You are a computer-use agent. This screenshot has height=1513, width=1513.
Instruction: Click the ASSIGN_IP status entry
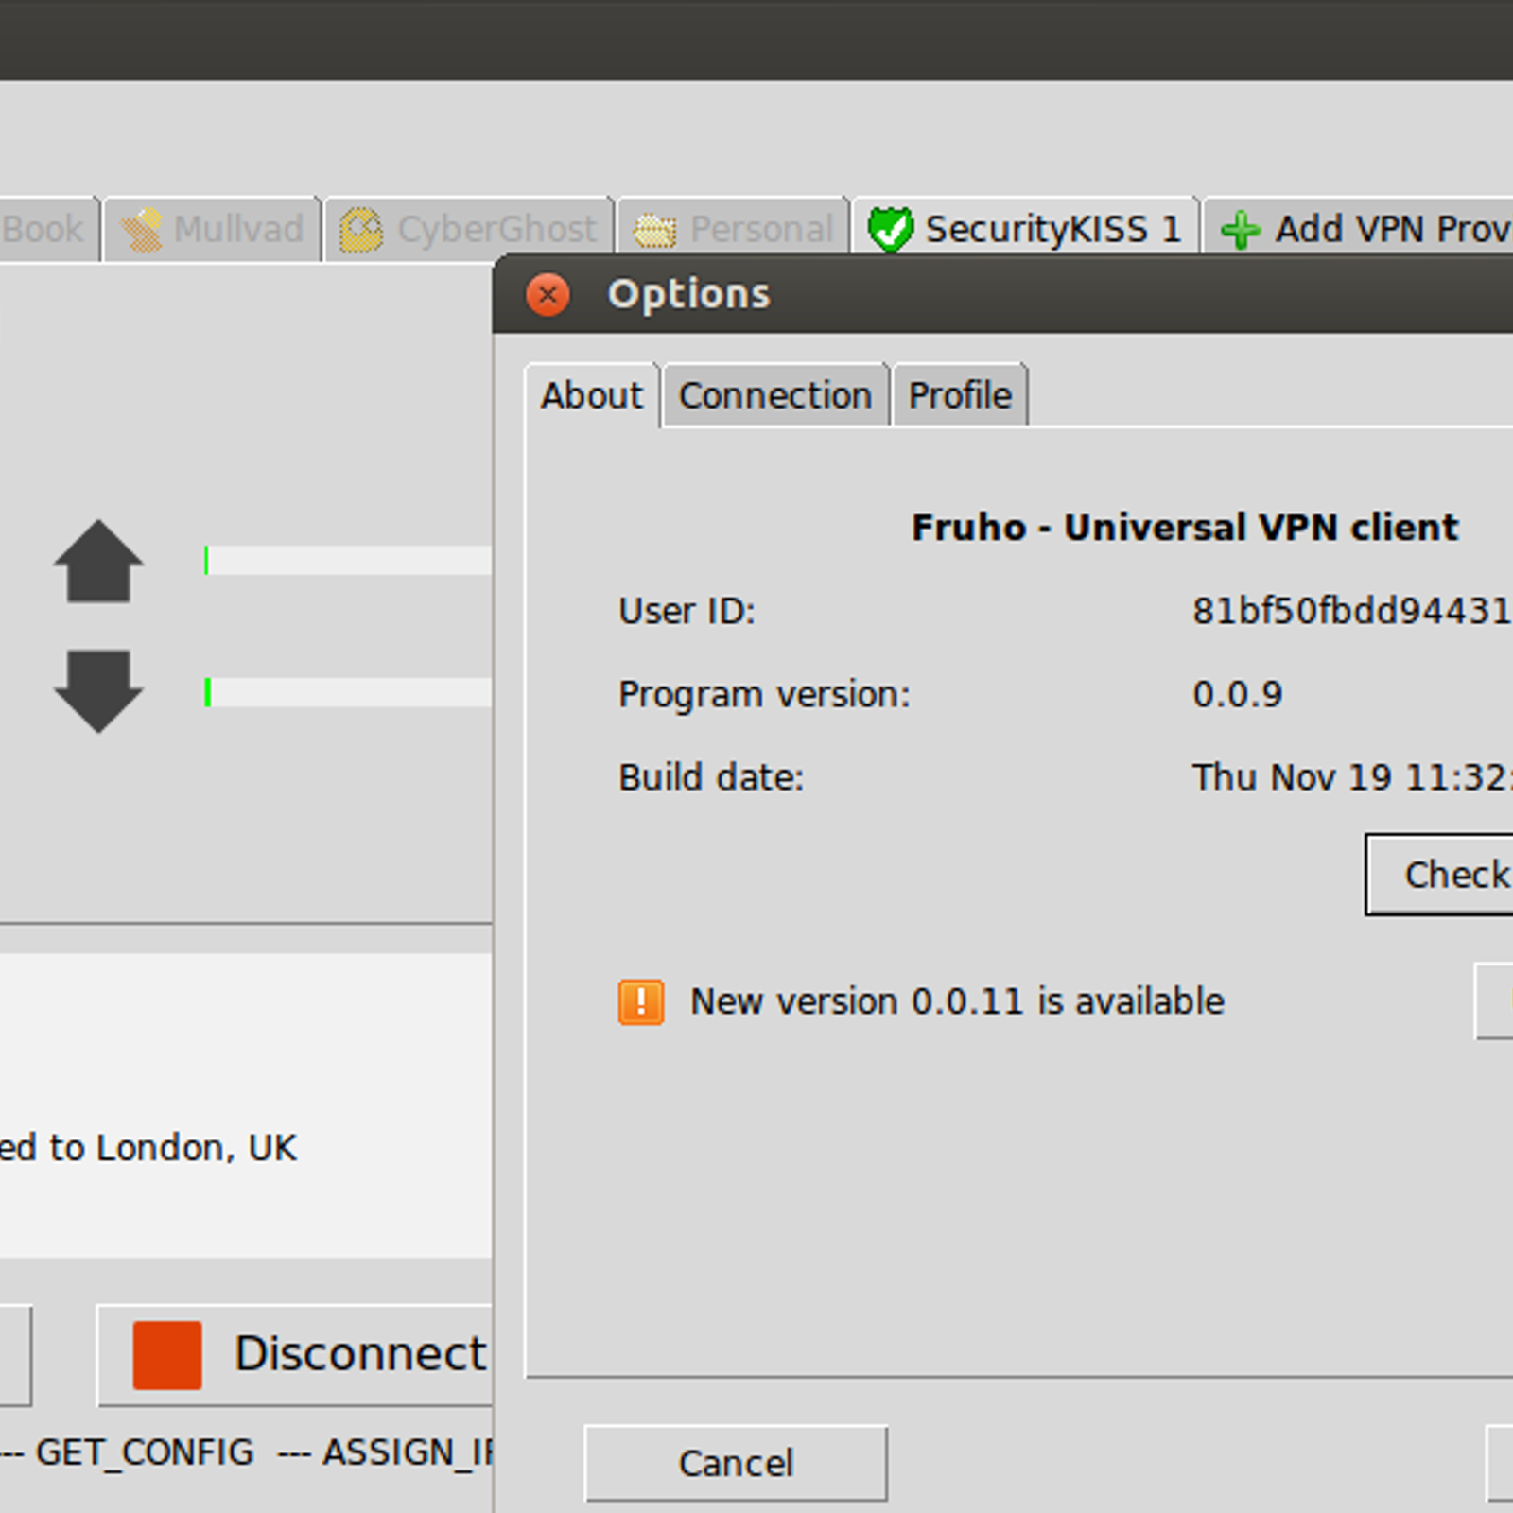tap(408, 1452)
